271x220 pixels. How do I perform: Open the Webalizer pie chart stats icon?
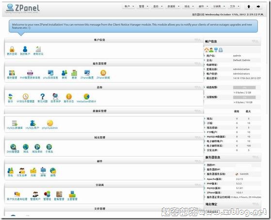point(86,96)
